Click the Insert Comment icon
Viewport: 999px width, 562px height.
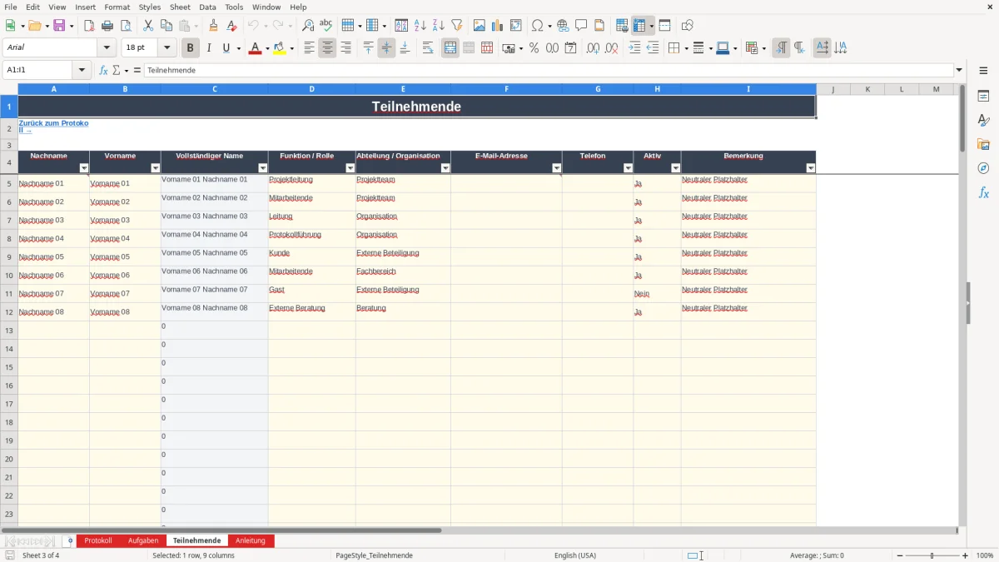(581, 26)
